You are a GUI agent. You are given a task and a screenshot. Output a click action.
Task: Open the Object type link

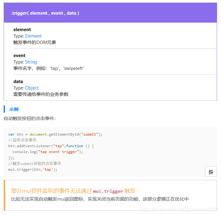coord(32,88)
